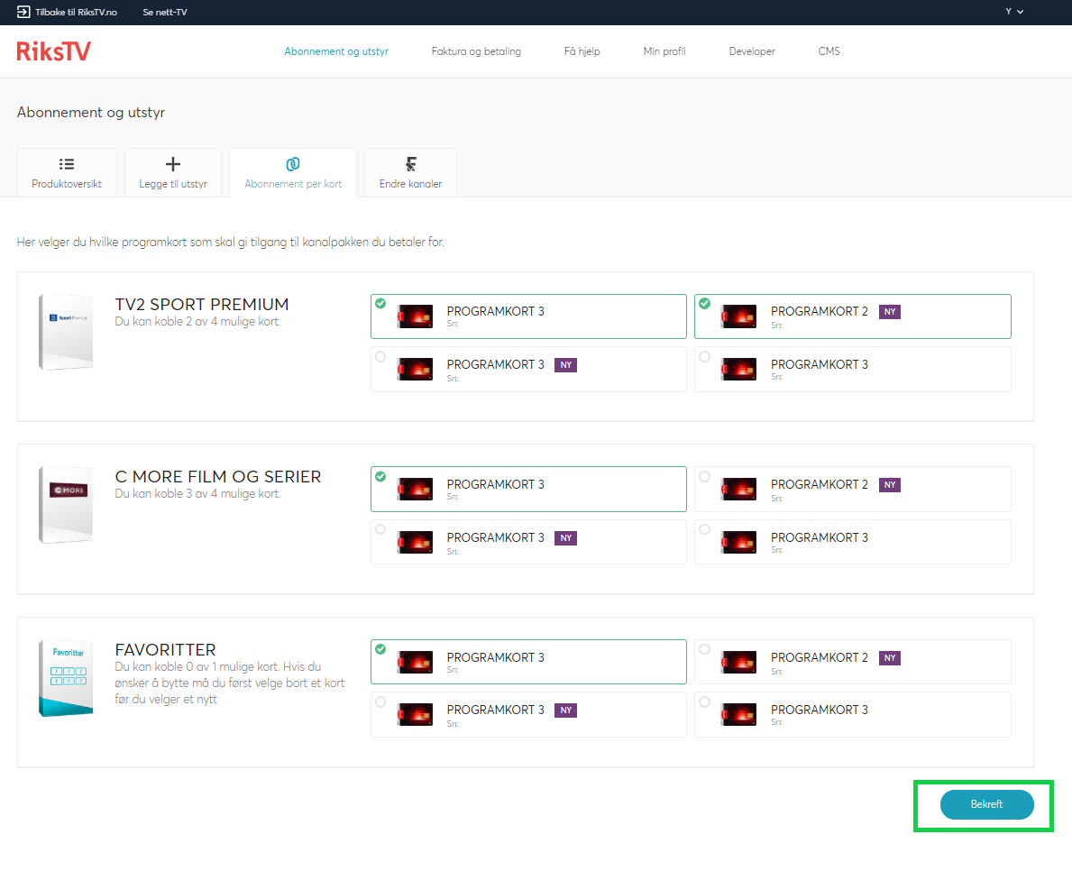Click the FAVORITTER title
Viewport: 1072px width, 871px height.
(x=166, y=649)
